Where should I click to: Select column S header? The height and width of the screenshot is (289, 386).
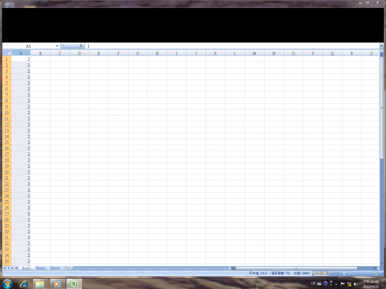[371, 53]
